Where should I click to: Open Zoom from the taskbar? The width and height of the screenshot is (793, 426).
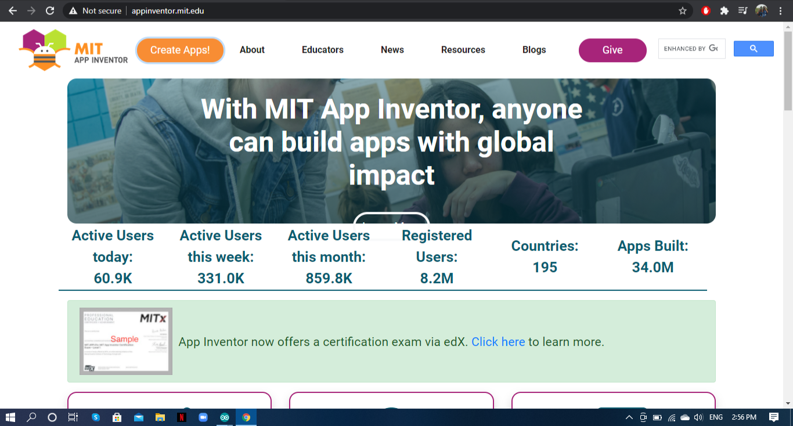[203, 417]
